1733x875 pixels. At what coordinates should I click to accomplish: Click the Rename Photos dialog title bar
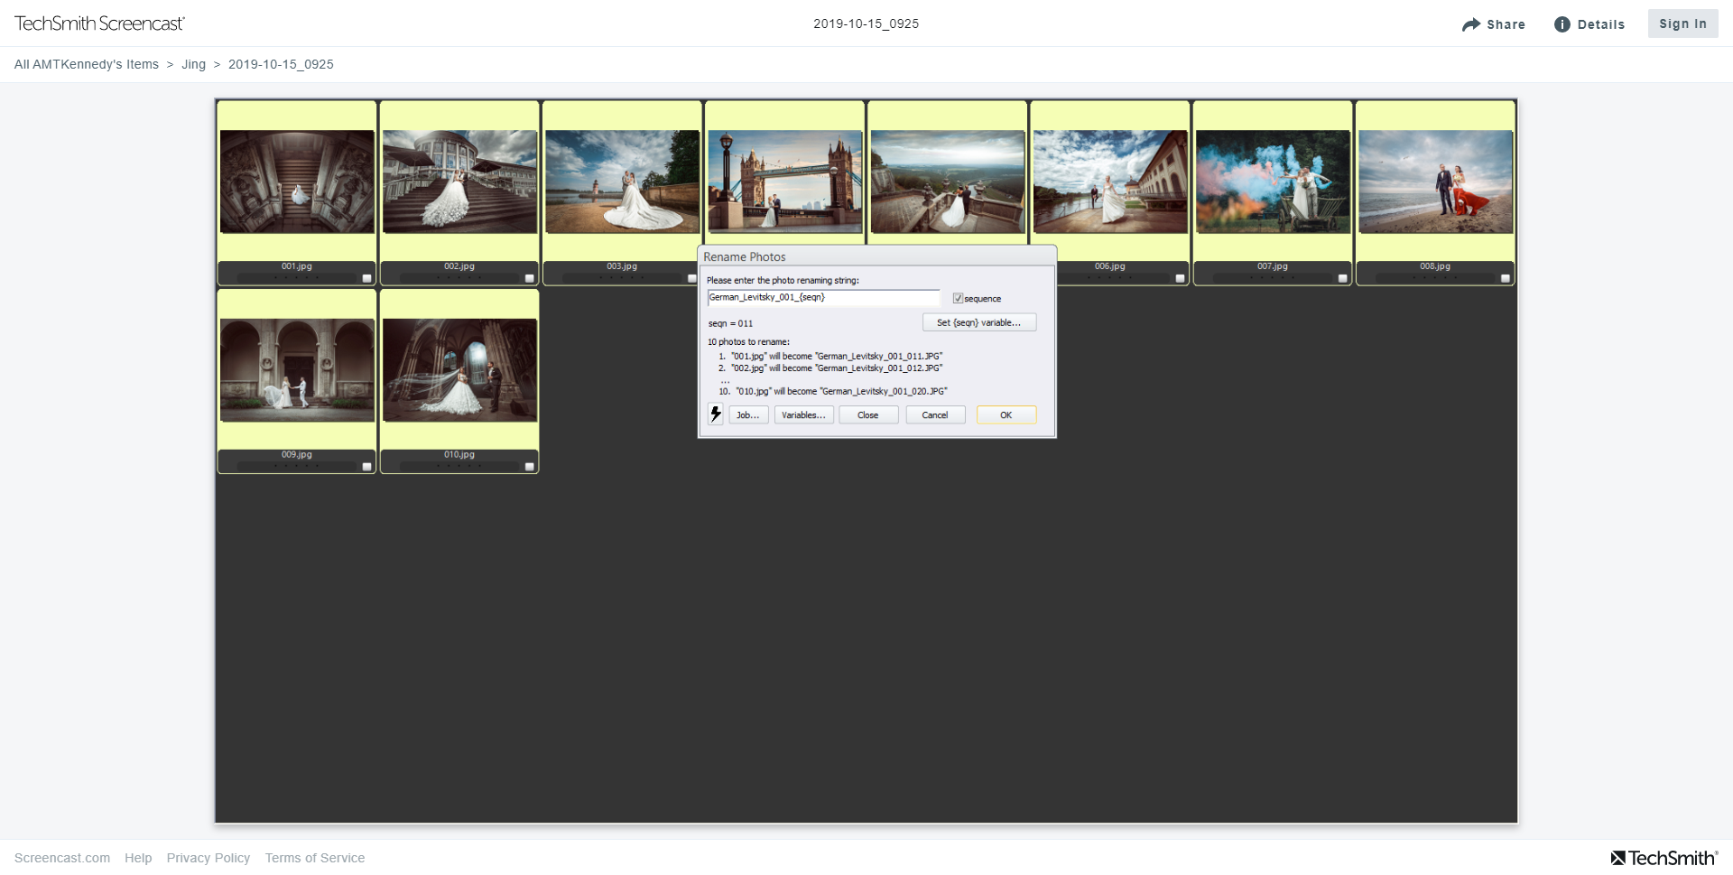point(876,256)
